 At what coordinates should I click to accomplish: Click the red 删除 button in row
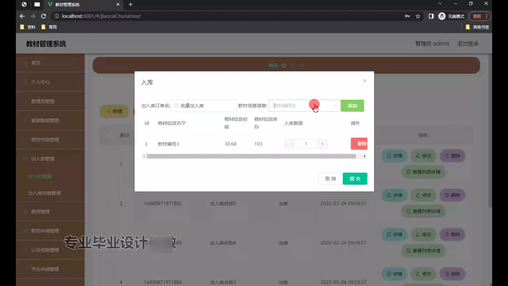359,144
